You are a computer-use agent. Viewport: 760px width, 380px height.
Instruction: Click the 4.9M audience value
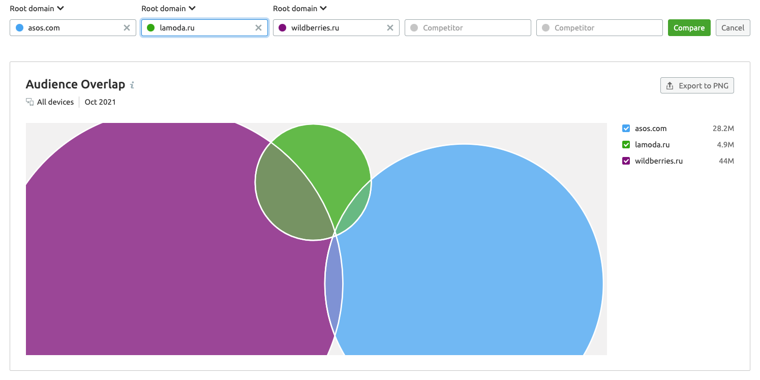pos(725,145)
